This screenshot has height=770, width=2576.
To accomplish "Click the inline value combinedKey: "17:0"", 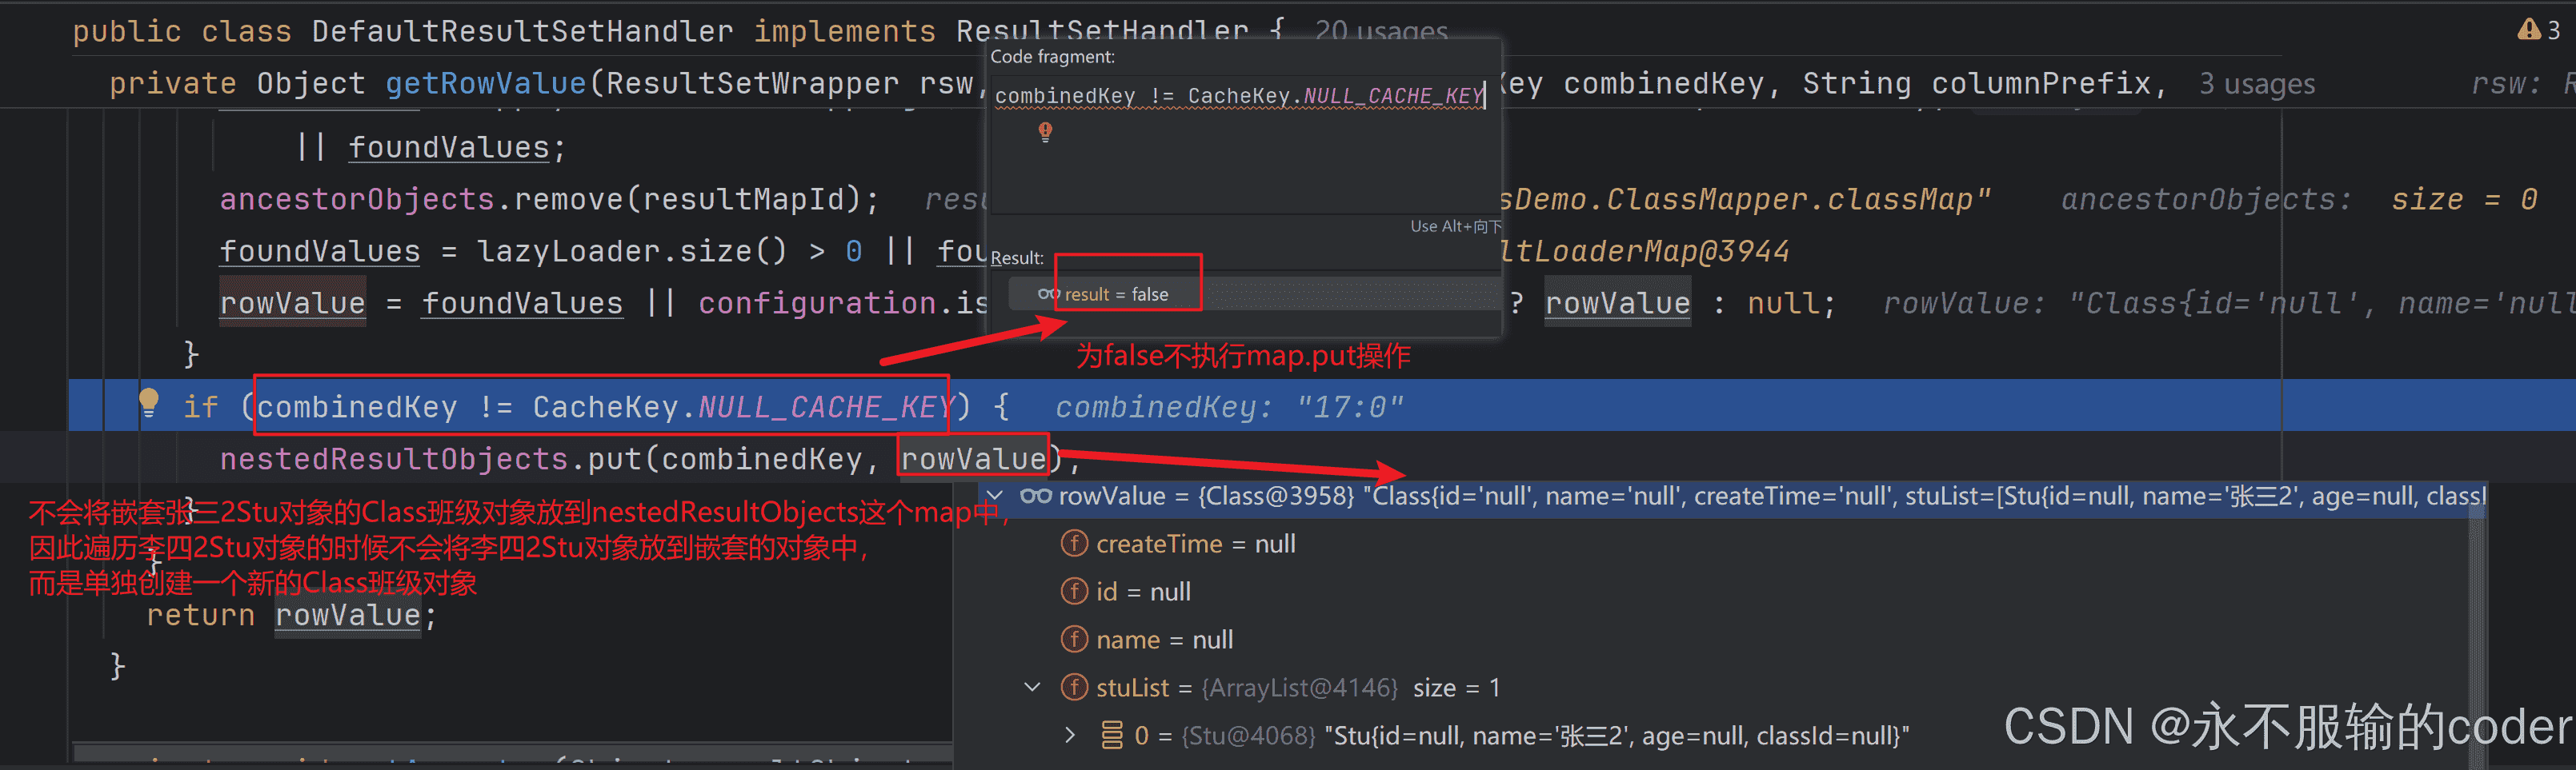I will [1229, 406].
